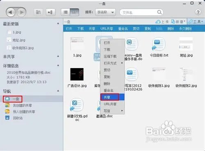
Task: Click 永久删除 in the blue action bar
Action: [185, 29]
